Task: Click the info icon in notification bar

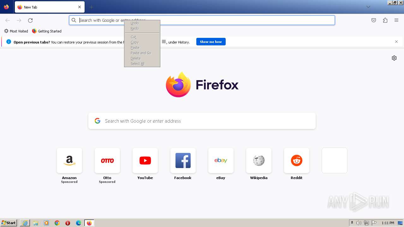Action: coord(9,42)
